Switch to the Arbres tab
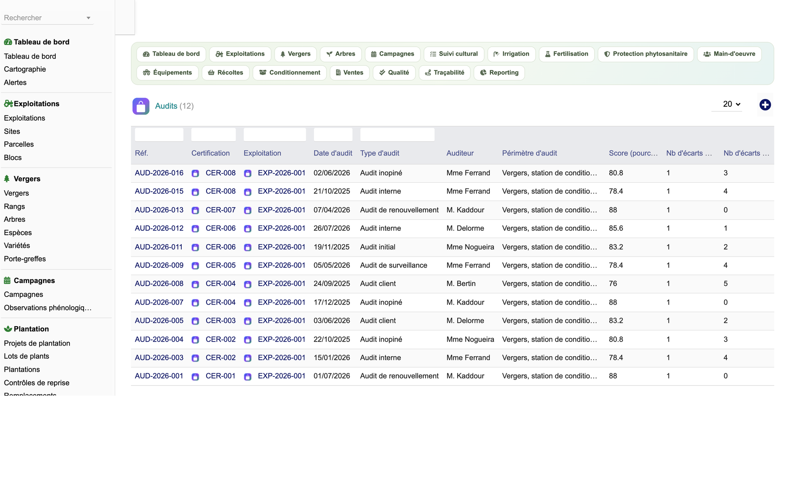The width and height of the screenshot is (791, 489). tap(341, 54)
